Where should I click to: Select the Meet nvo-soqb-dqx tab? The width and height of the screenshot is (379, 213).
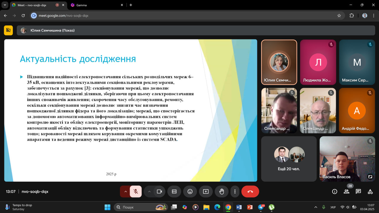coord(33,5)
